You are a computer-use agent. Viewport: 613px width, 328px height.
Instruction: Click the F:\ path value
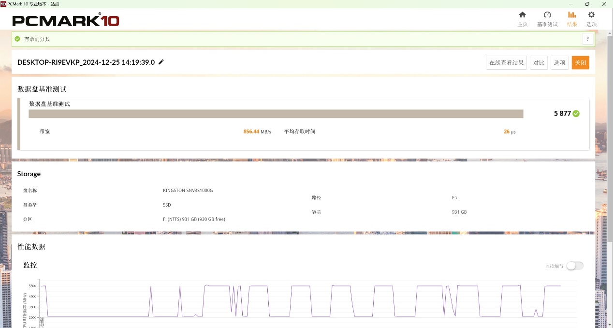click(454, 198)
